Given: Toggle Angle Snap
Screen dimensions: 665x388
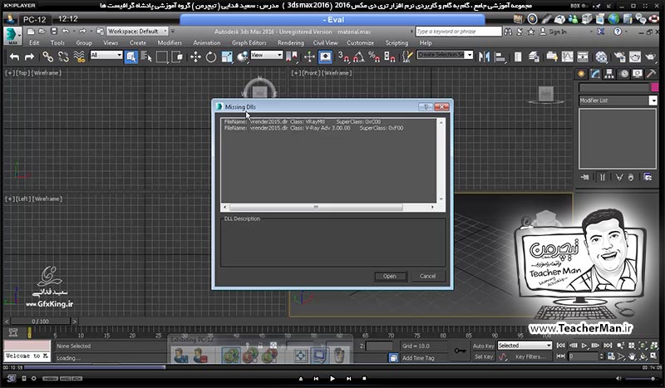Looking at the screenshot, I should 359,56.
